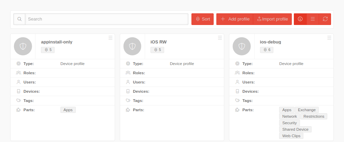
Task: Click the magnifier search icon
Action: coord(19,19)
